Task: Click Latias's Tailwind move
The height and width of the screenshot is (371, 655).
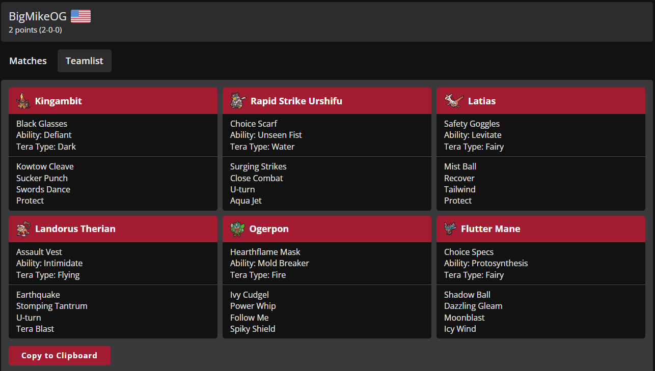Action: 460,189
